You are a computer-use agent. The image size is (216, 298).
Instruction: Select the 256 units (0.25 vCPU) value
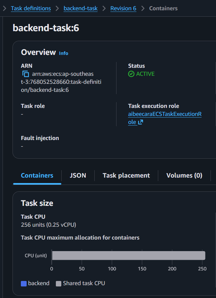click(48, 225)
